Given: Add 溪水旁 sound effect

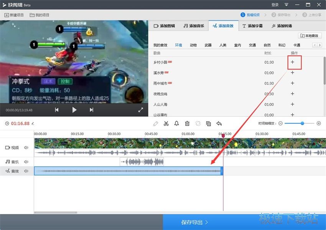Looking at the screenshot, I should click(293, 73).
